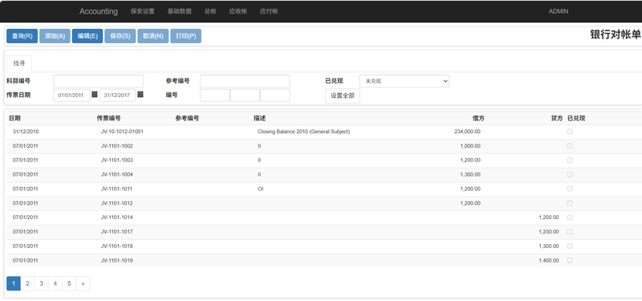Viewport: 642px width, 301px height.
Task: Go to page 5 of results
Action: 69,283
